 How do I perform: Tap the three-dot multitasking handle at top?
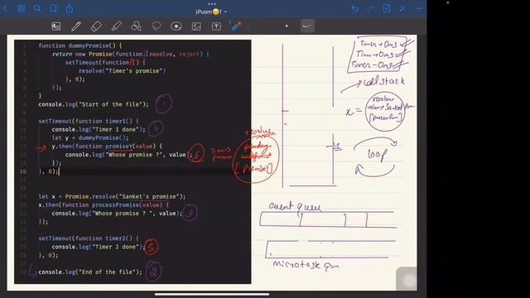click(212, 4)
